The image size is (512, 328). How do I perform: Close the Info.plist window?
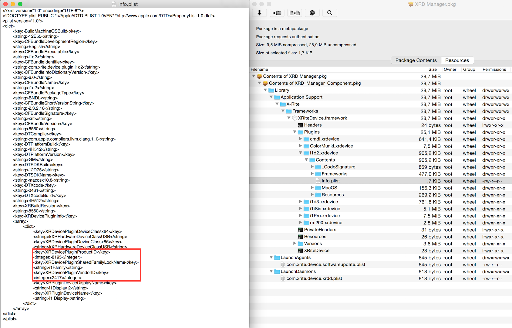(5, 4)
